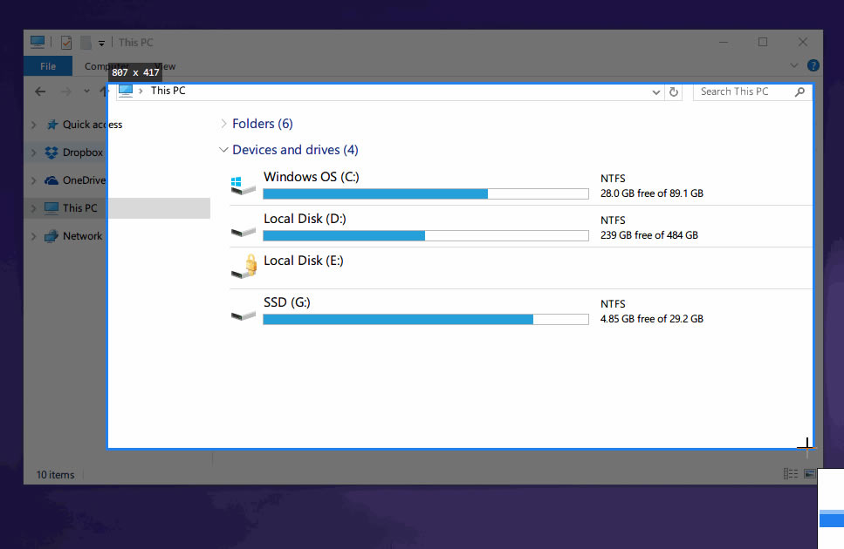Screen dimensions: 844x549
Task: Collapse the Devices and drives group
Action: 224,150
